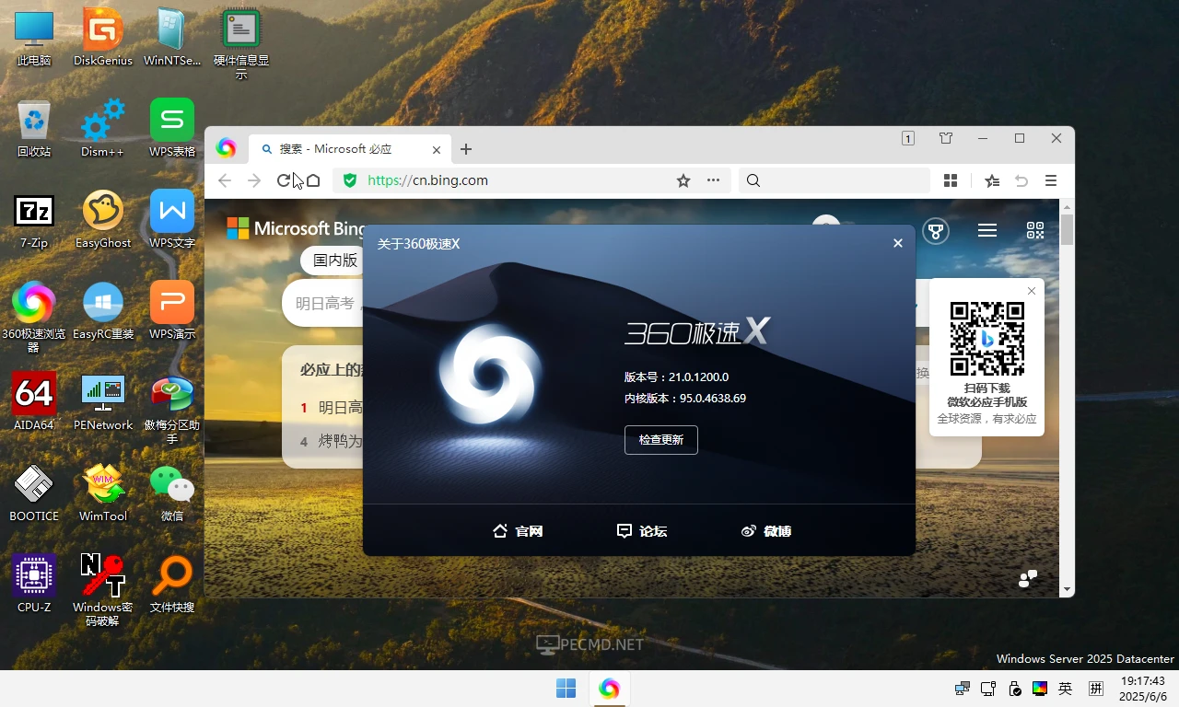Click the browser search box
This screenshot has width=1179, height=707.
(x=834, y=180)
